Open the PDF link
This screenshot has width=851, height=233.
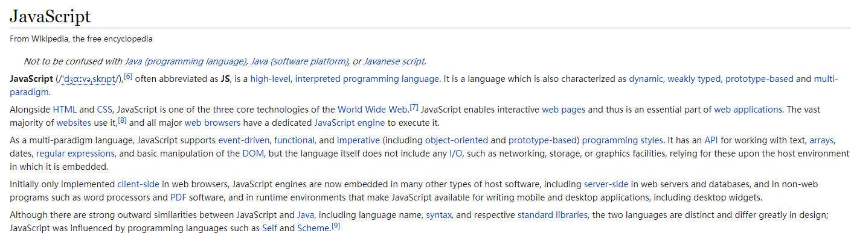pyautogui.click(x=178, y=197)
